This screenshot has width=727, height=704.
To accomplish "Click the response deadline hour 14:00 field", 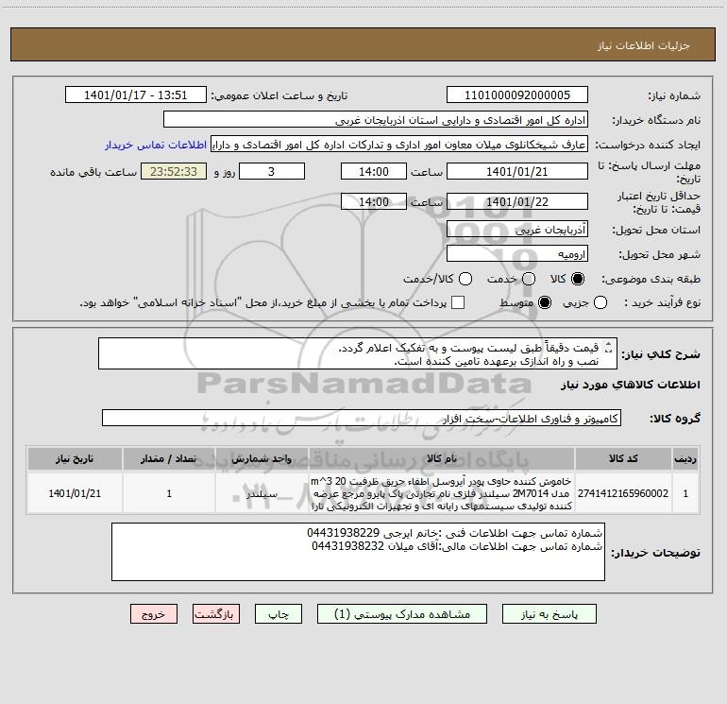I will (374, 171).
